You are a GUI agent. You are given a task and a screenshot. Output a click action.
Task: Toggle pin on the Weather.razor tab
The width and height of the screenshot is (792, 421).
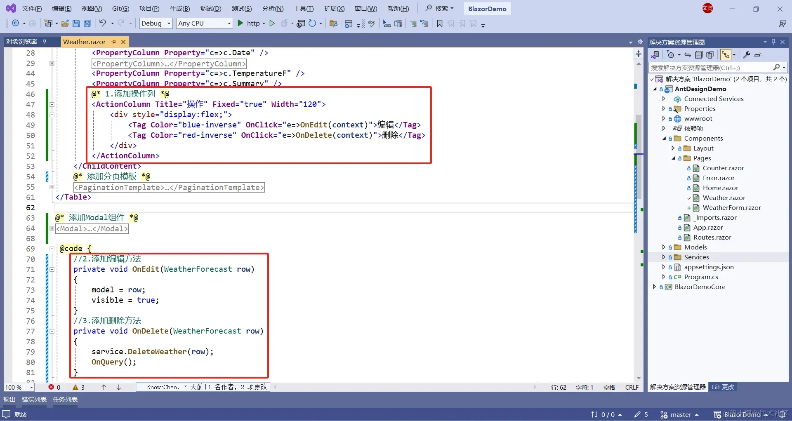pyautogui.click(x=114, y=42)
